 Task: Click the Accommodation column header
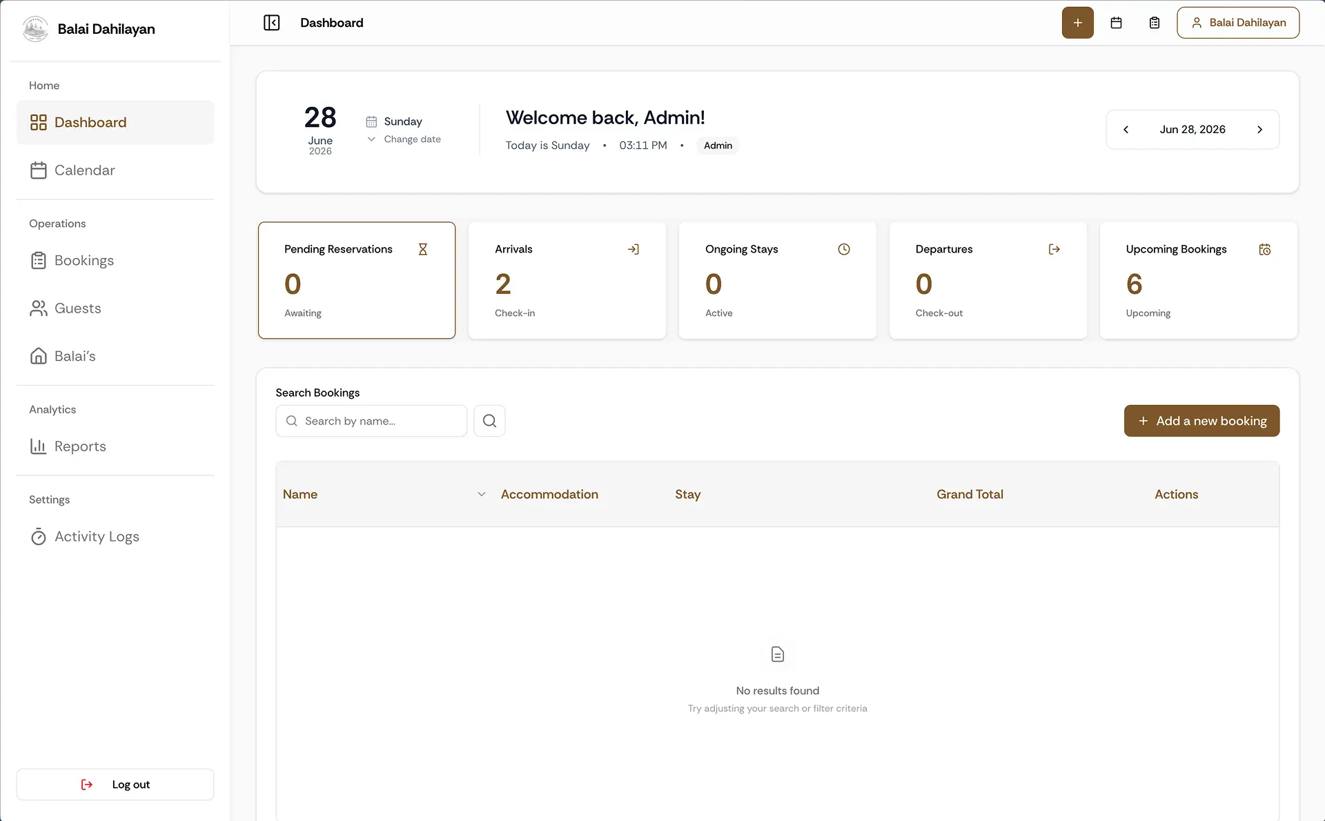(549, 495)
